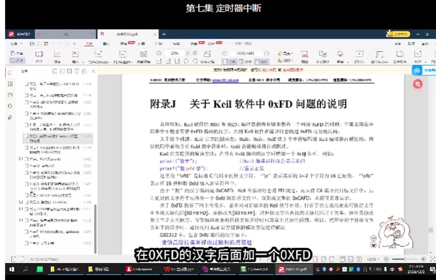This screenshot has height=280, width=436.
Task: Click the cloud service icon at right edge
Action: [x=417, y=71]
